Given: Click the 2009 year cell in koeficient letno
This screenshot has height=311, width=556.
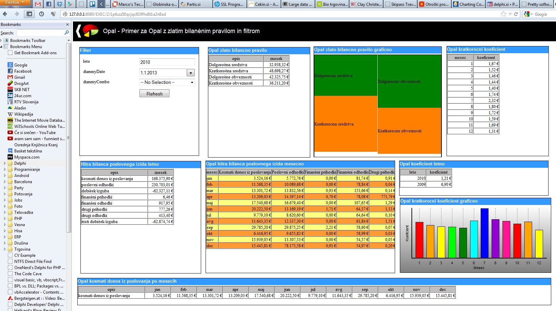Looking at the screenshot, I should pos(413,184).
